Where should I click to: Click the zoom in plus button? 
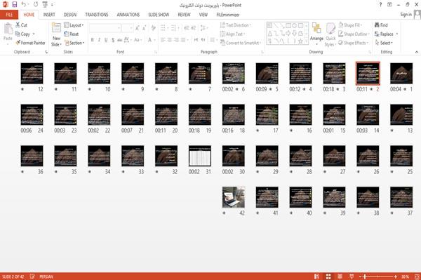click(x=396, y=276)
